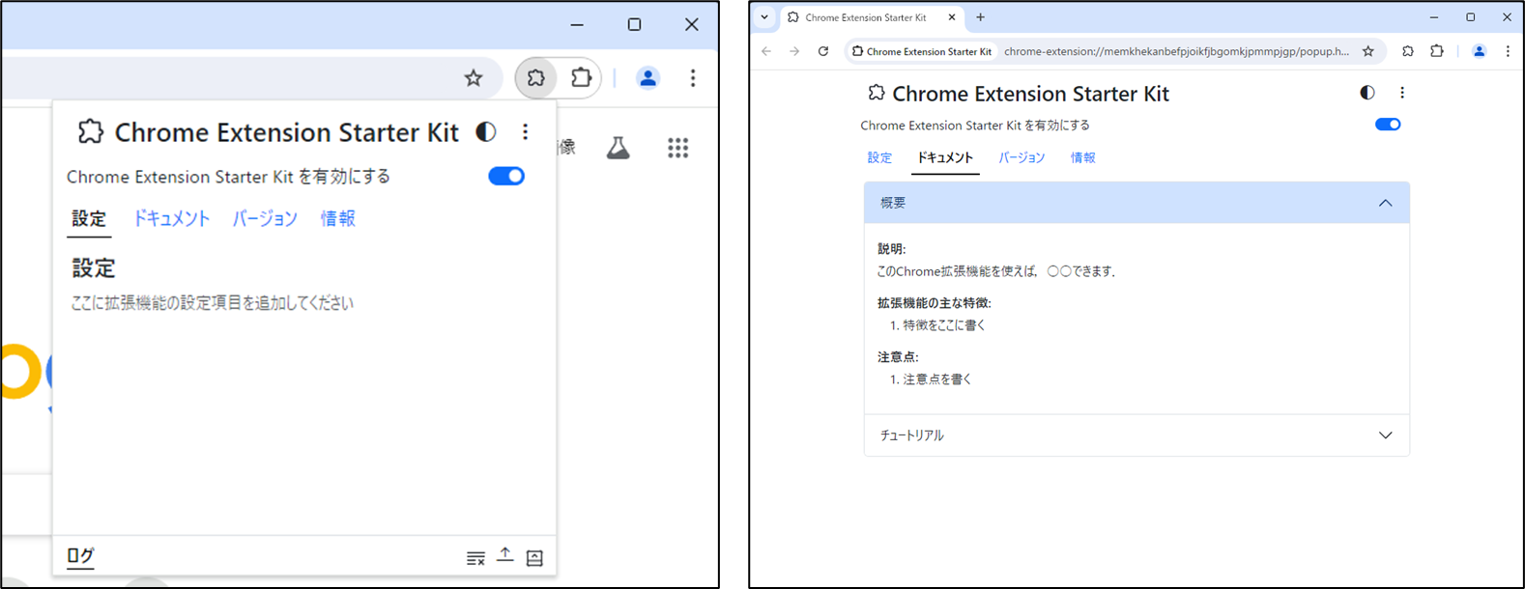Click the bookmark star in left window
1525x589 pixels.
pyautogui.click(x=473, y=78)
